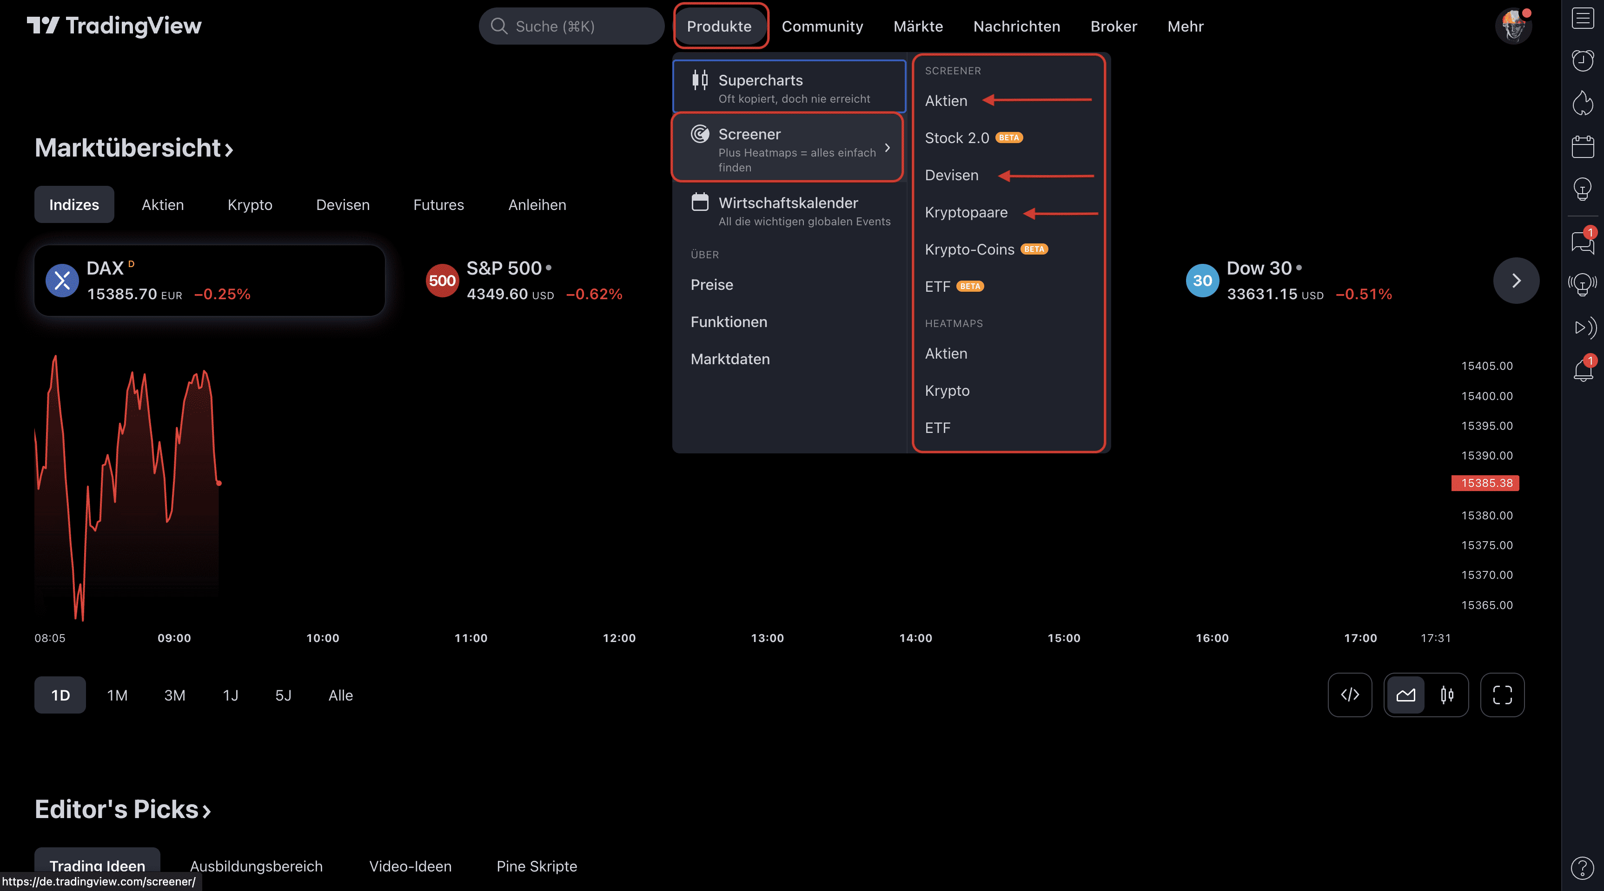Open the Mehr dropdown in top navigation
1604x891 pixels.
[x=1185, y=26]
